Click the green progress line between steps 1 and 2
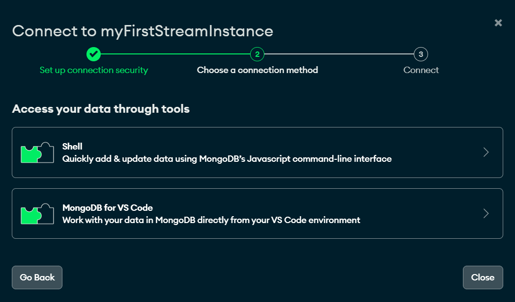The width and height of the screenshot is (515, 302). point(175,54)
